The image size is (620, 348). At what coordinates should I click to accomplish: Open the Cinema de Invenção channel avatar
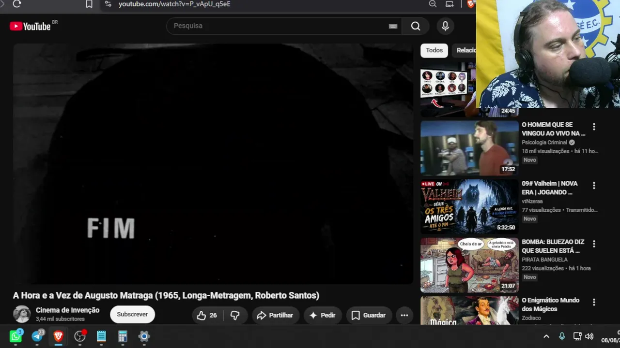click(x=22, y=314)
